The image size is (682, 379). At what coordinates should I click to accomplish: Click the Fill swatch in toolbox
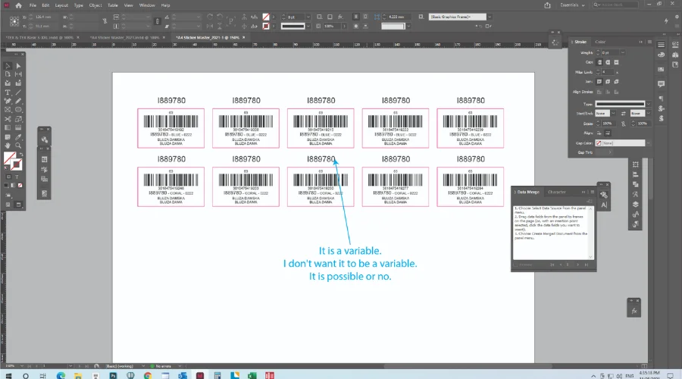[x=9, y=158]
